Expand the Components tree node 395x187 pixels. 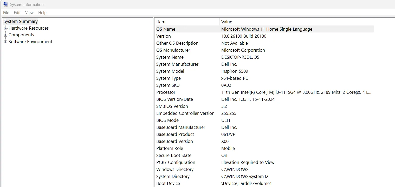6,35
